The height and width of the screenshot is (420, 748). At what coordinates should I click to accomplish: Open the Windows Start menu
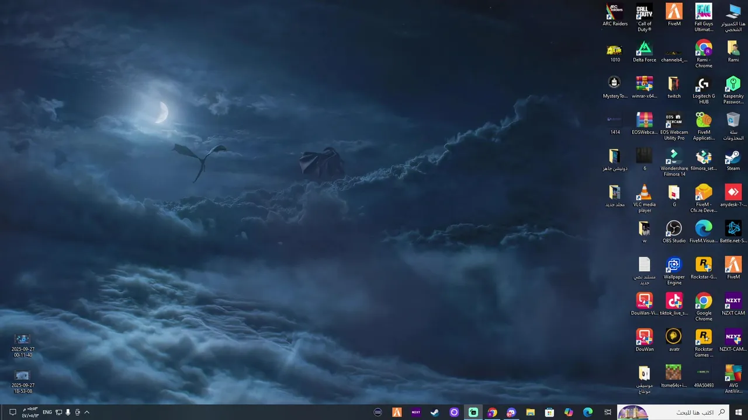[739, 412]
